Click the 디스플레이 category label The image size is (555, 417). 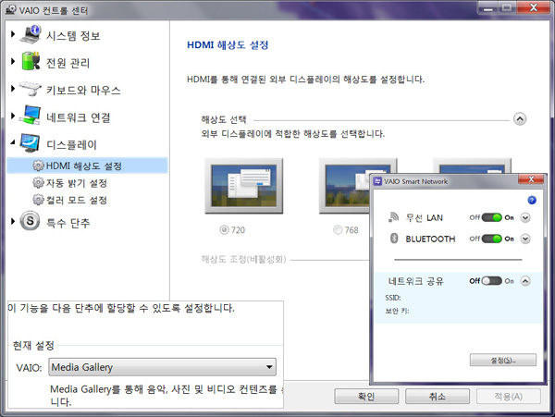[x=71, y=144]
